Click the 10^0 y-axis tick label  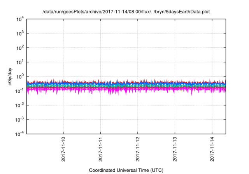(x=20, y=77)
